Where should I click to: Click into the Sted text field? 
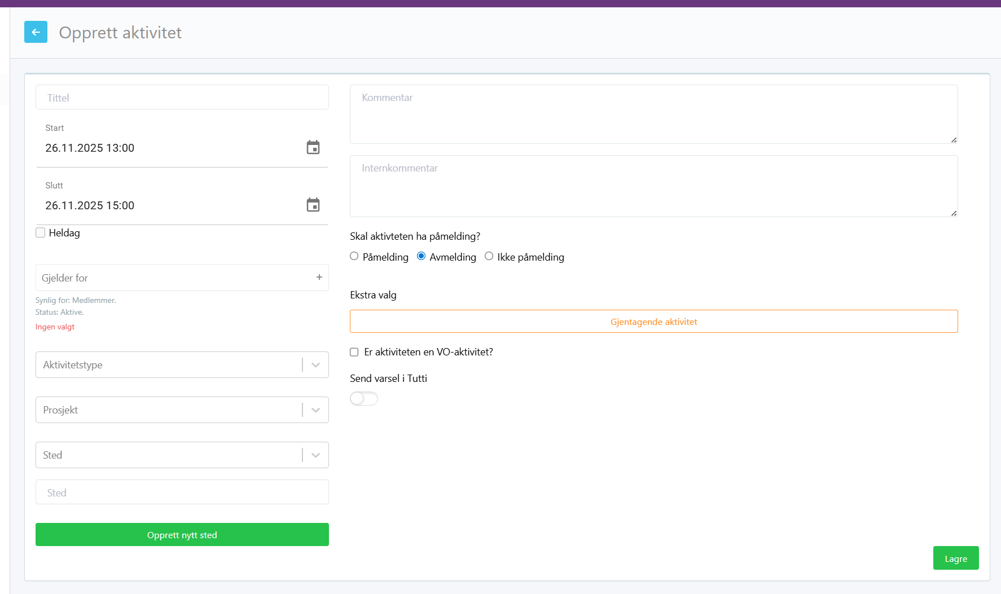(x=182, y=492)
